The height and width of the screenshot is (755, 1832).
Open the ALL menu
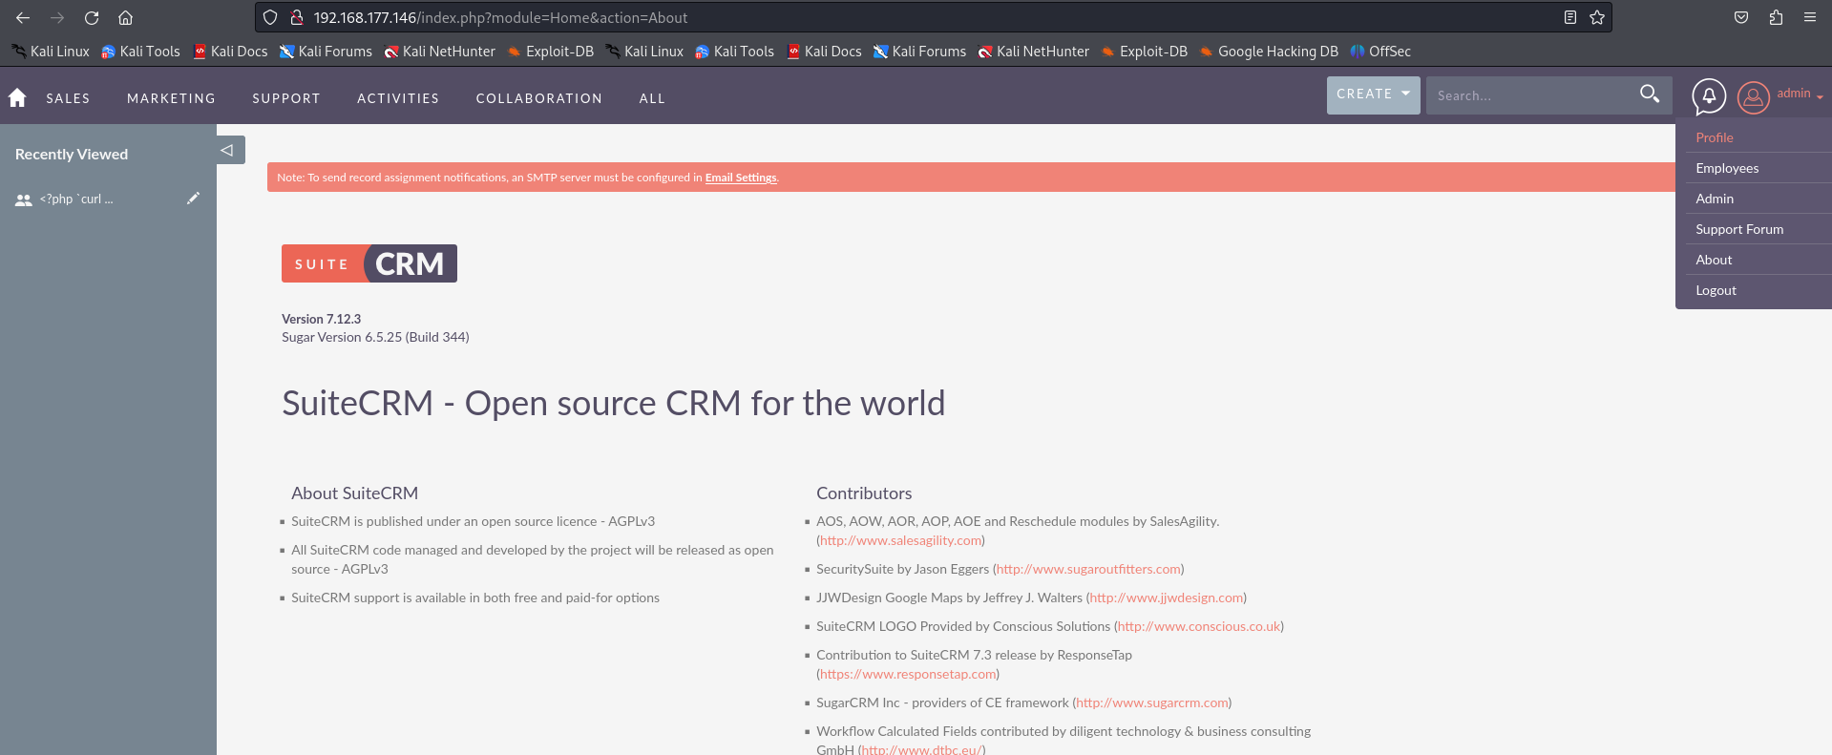[x=652, y=98]
